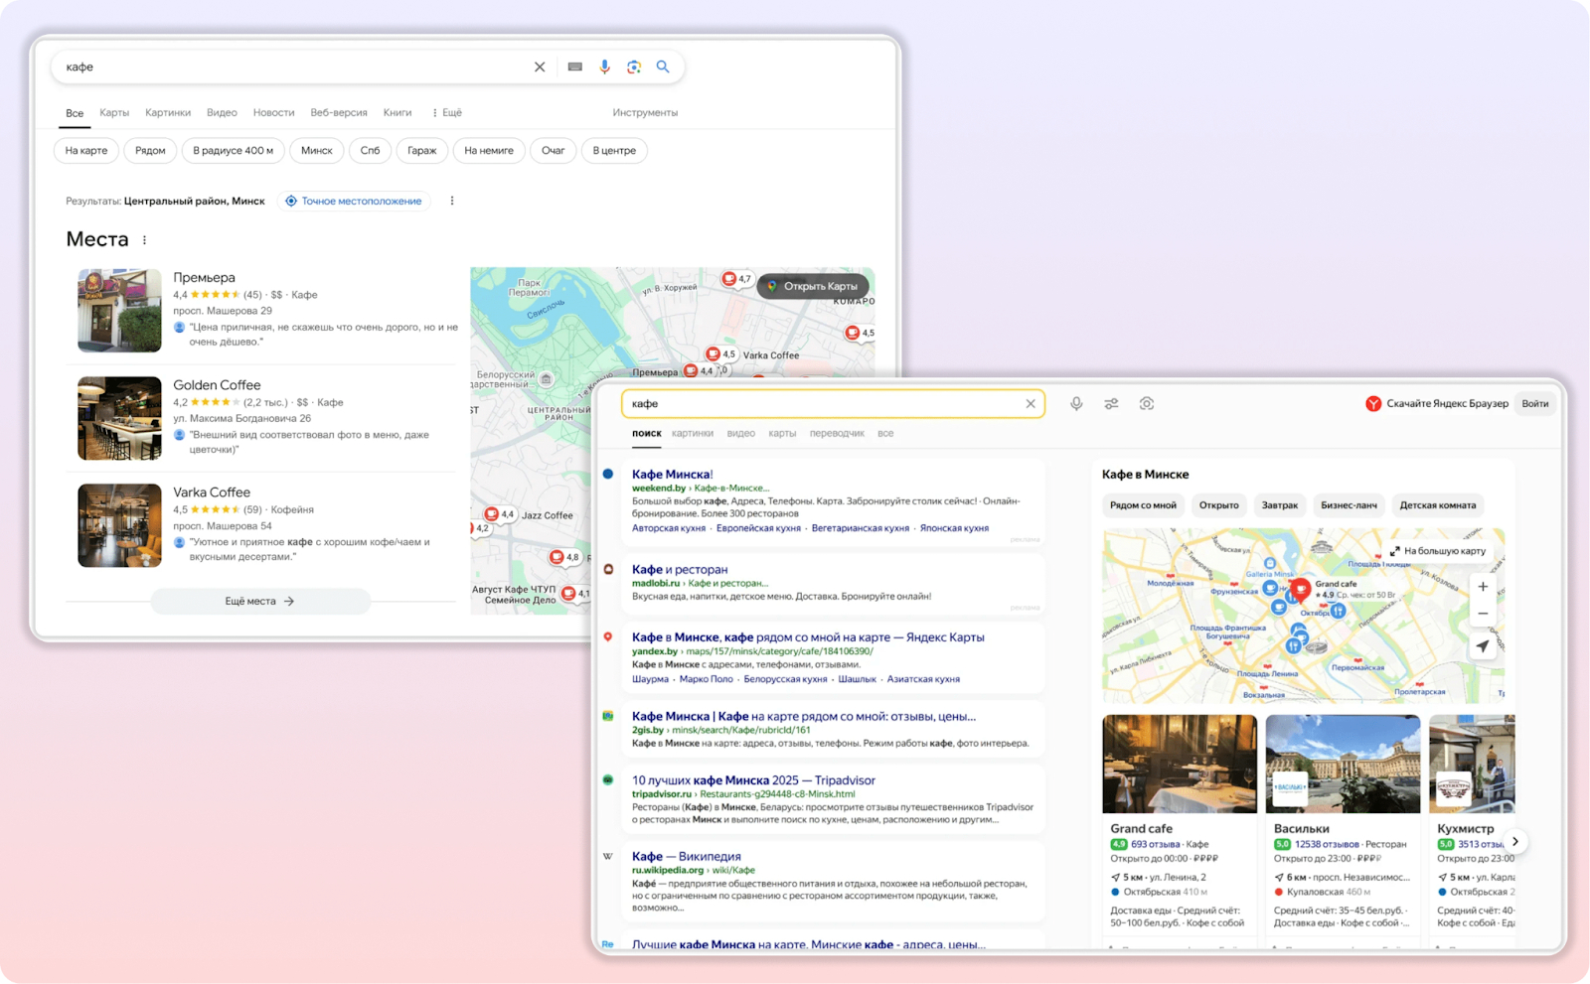Click the Yandex map my-location arrow
The width and height of the screenshot is (1590, 984).
point(1483,646)
